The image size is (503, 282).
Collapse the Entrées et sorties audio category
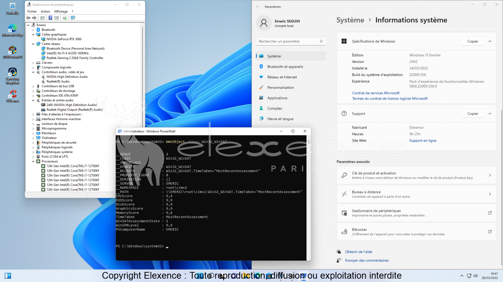pos(33,100)
